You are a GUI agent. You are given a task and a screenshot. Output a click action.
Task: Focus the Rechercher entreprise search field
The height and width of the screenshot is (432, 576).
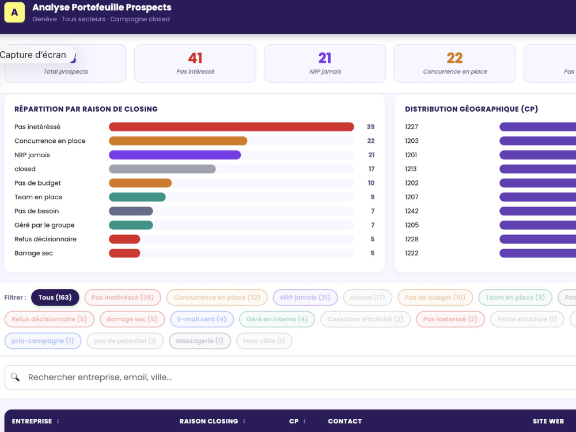click(x=290, y=377)
